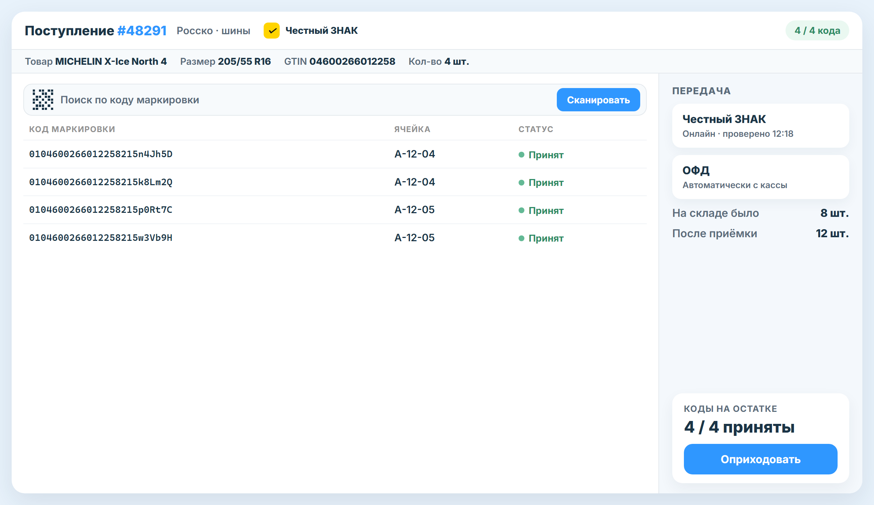Click cell A-12-05 in the p0Rt7C row
The height and width of the screenshot is (505, 874).
[415, 210]
